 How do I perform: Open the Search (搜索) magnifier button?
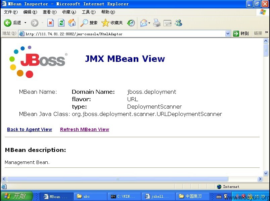click(89, 23)
